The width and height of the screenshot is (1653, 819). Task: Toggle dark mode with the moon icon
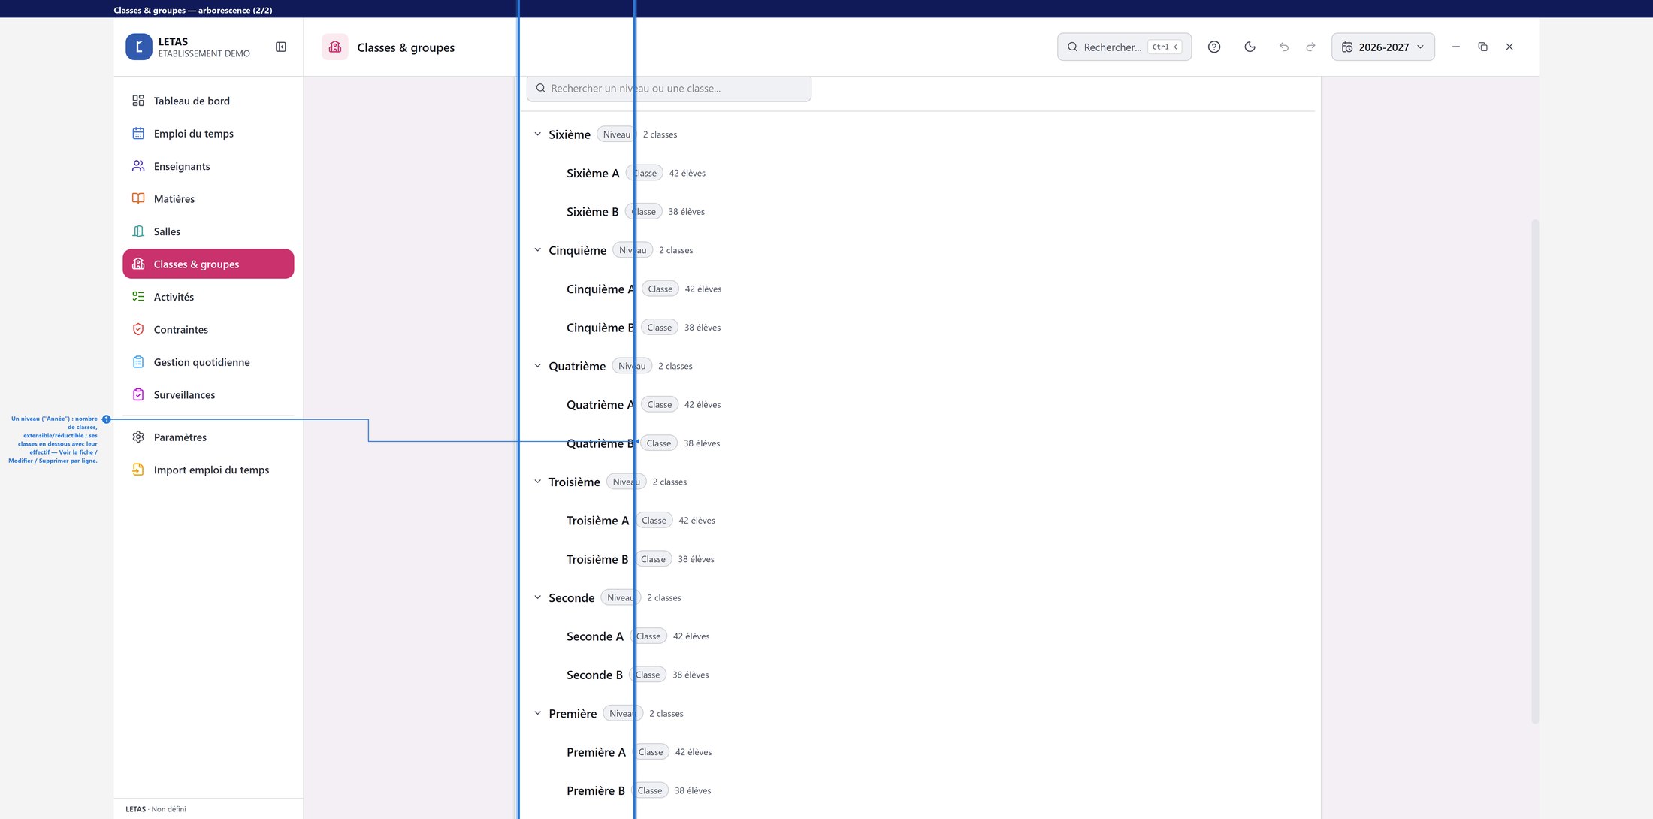pyautogui.click(x=1250, y=47)
